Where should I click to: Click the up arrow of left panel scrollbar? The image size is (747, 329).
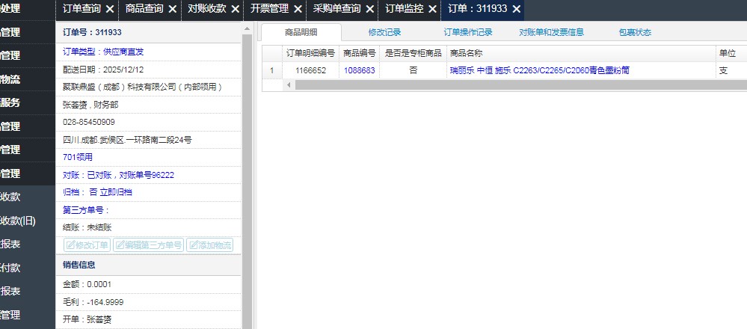[x=247, y=29]
